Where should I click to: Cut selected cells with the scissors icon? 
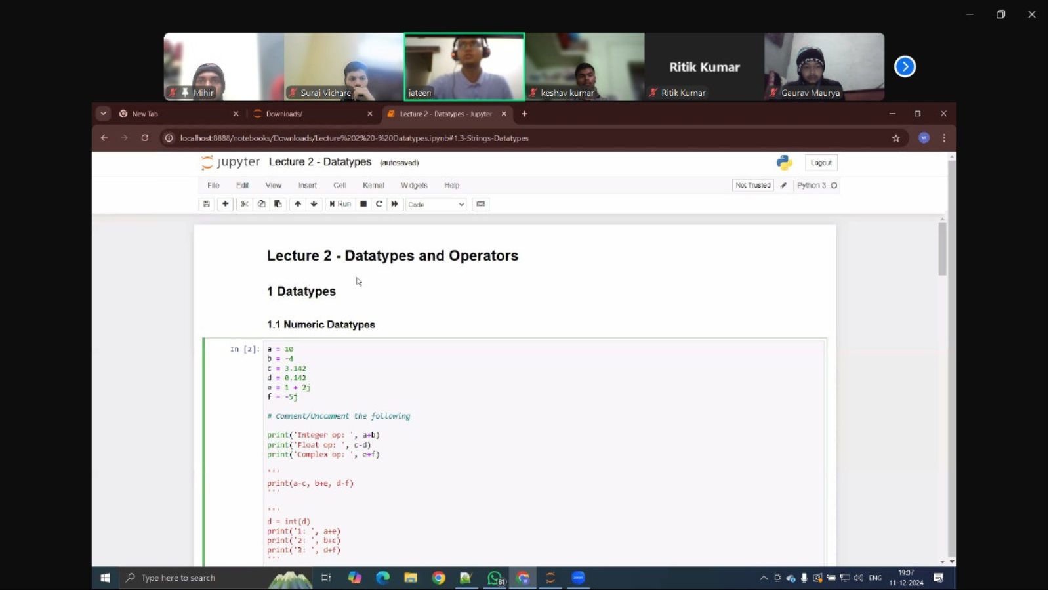pyautogui.click(x=244, y=204)
